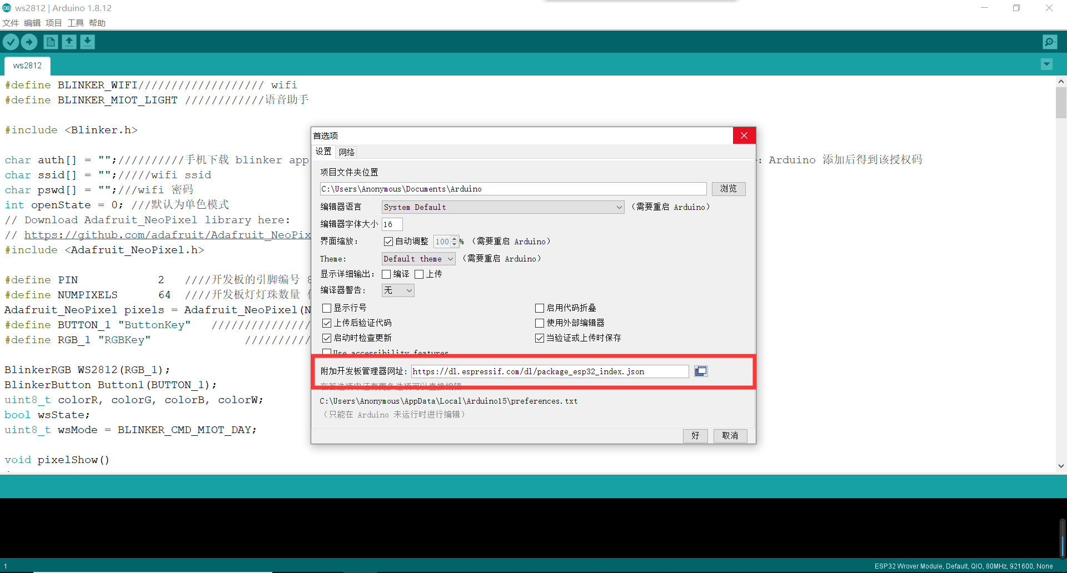Image resolution: width=1067 pixels, height=573 pixels.
Task: Toggle the 当验证或上传时保存 checkbox
Action: coord(540,338)
